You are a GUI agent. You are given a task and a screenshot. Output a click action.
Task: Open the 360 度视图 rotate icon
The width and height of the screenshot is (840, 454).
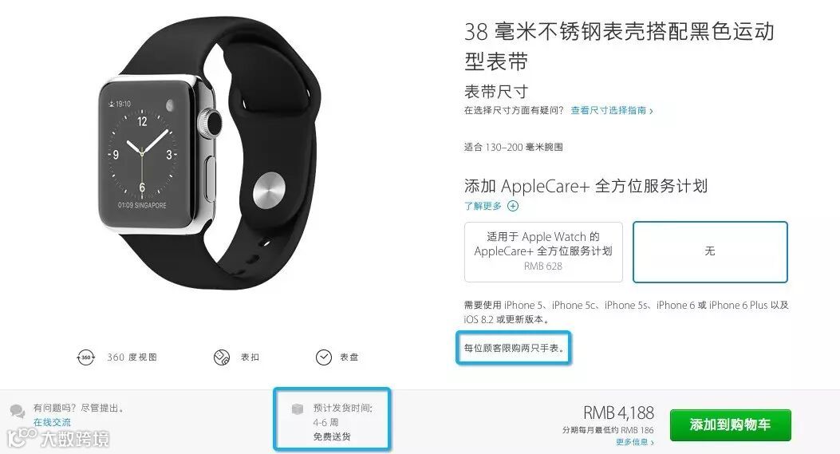85,357
